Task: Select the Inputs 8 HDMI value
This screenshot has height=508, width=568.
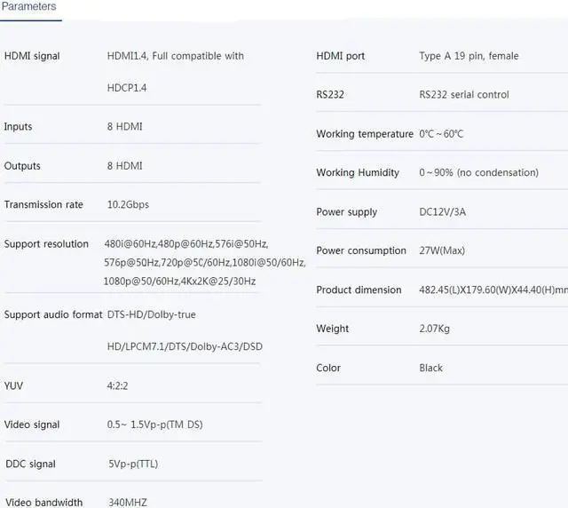Action: [124, 126]
